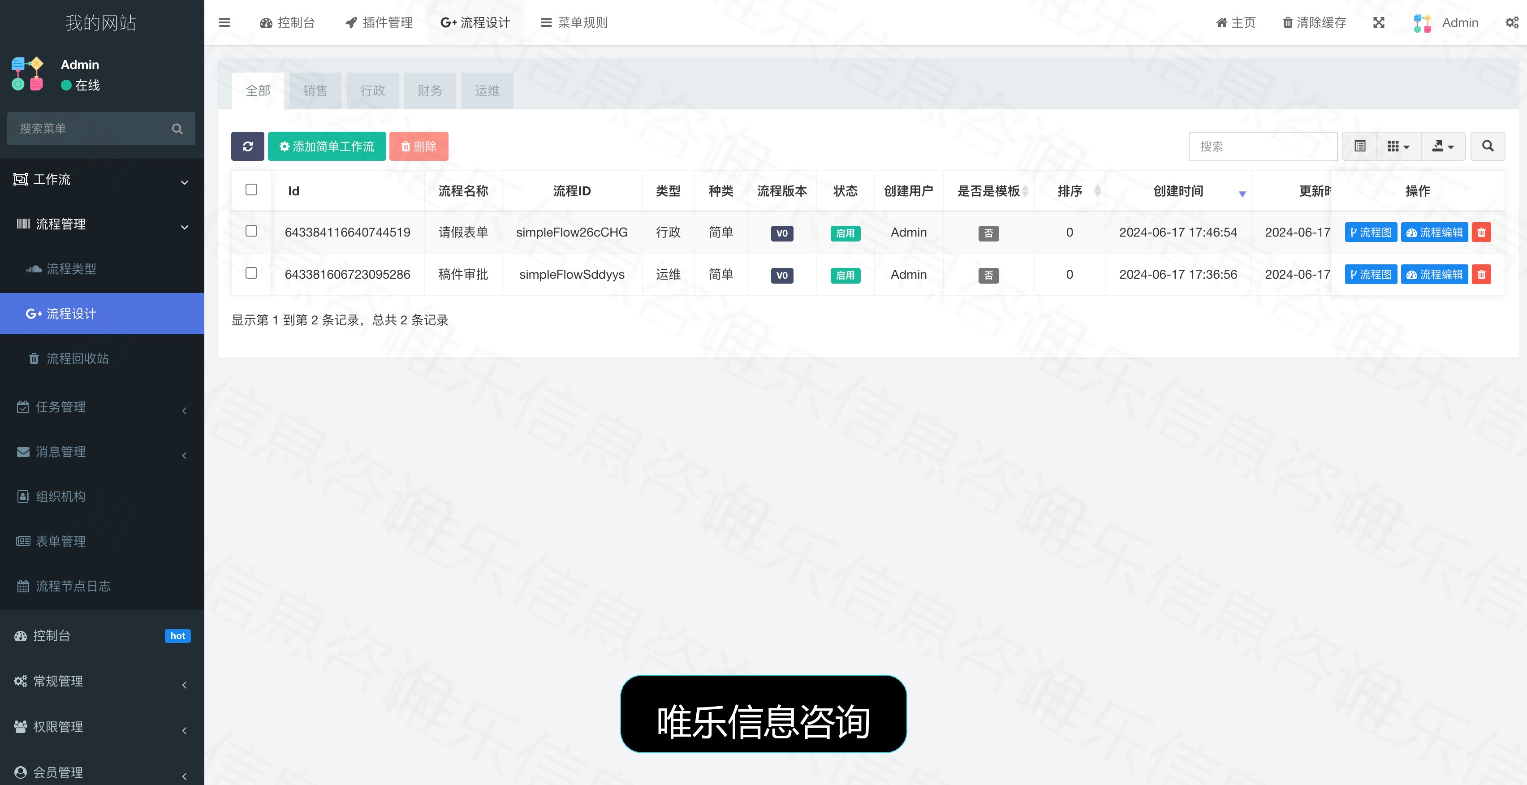1527x785 pixels.
Task: Open the 菜单规则 top navigation tab
Action: [574, 22]
